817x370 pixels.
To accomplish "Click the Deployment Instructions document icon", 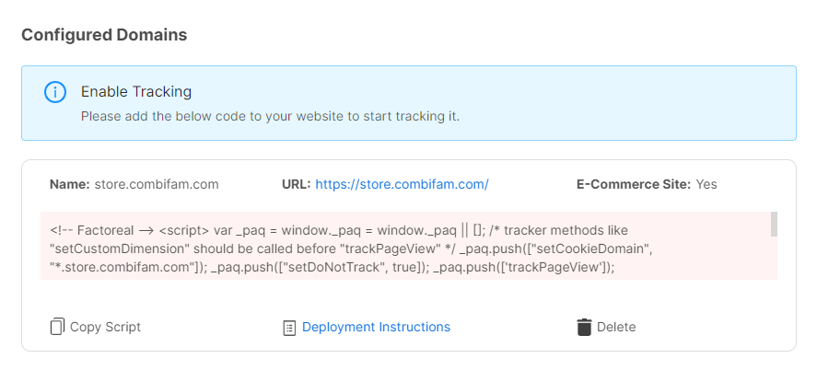I will pyautogui.click(x=289, y=328).
